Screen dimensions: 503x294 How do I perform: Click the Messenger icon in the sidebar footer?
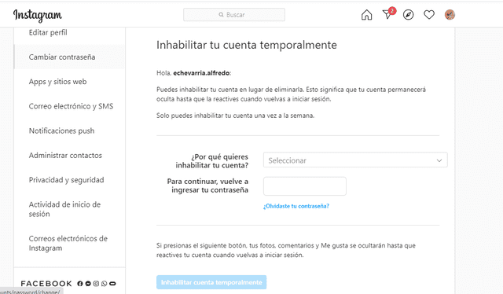88,284
